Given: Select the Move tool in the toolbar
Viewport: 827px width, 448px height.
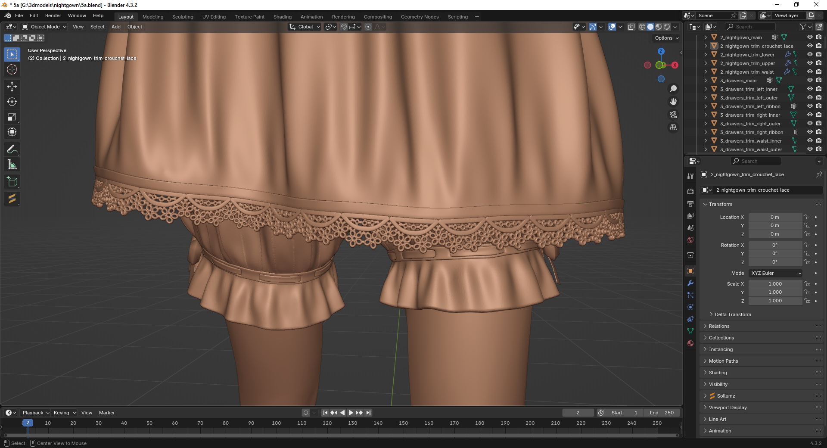Looking at the screenshot, I should point(12,87).
